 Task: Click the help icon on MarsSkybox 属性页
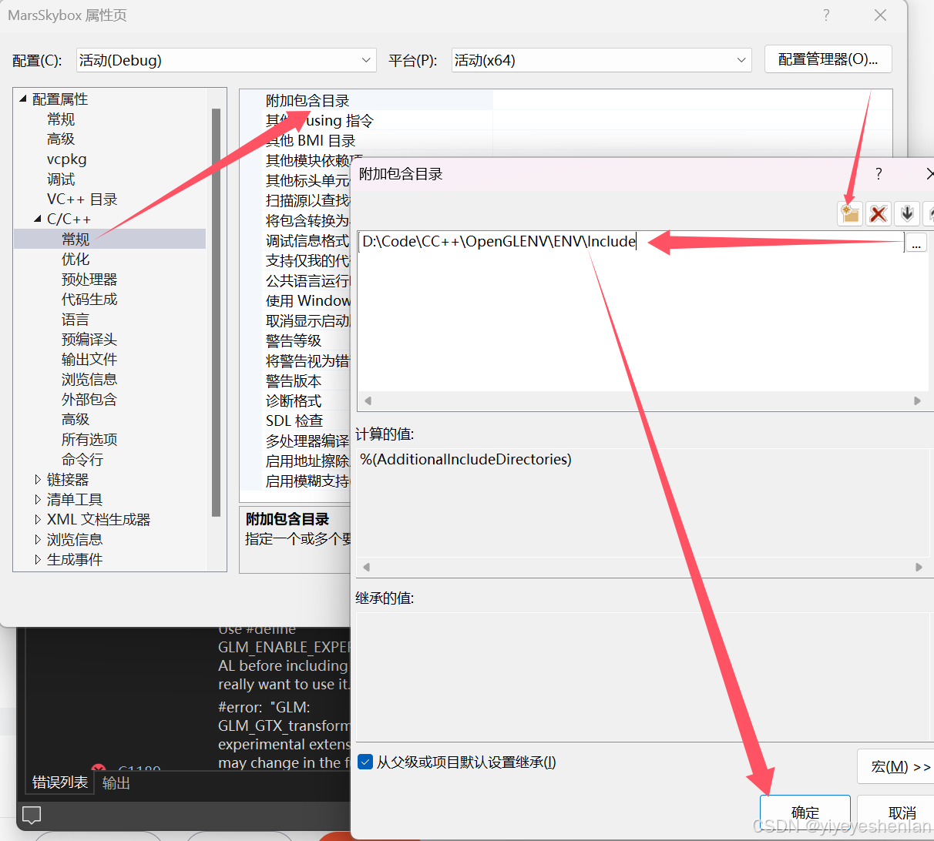click(825, 15)
